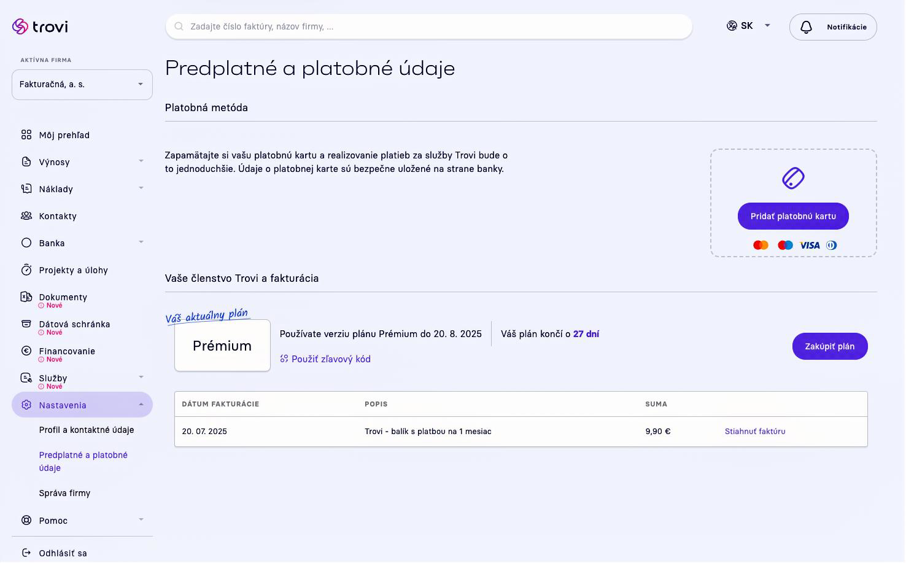Click the language translate icon
The height and width of the screenshot is (563, 906).
point(732,26)
